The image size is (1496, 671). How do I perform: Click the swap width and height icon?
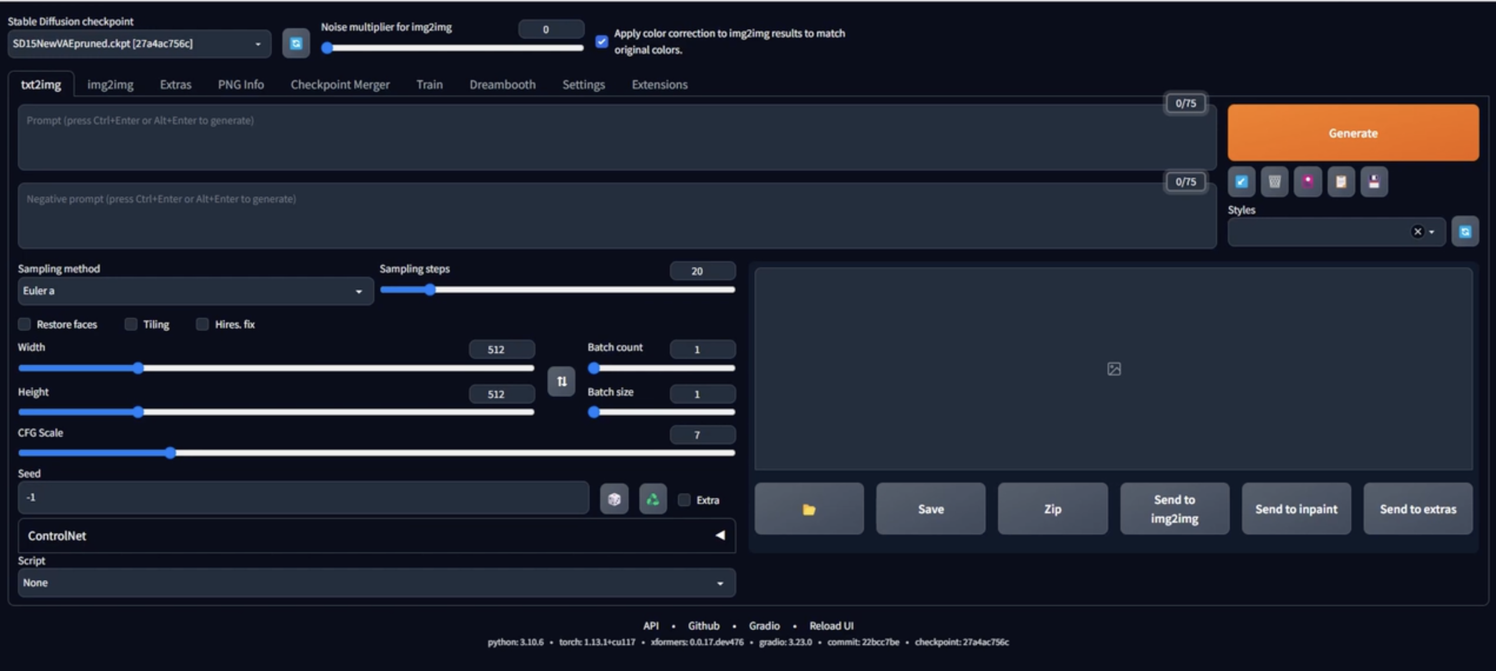tap(561, 381)
